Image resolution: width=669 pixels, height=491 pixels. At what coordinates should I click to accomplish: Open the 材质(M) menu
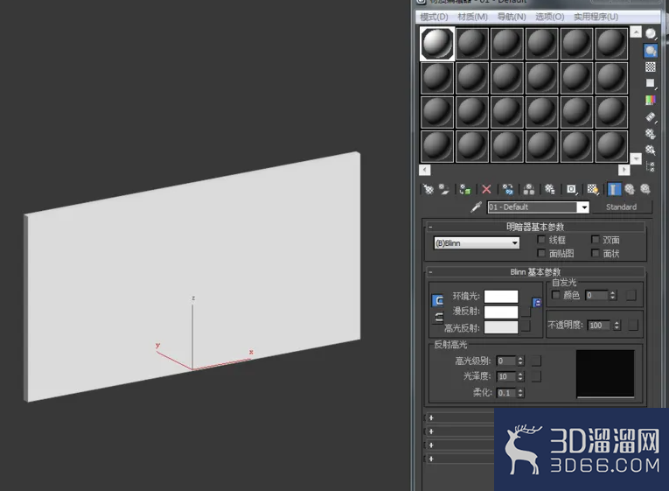472,17
